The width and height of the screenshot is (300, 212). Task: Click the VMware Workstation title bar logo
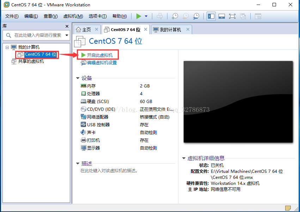[6, 5]
